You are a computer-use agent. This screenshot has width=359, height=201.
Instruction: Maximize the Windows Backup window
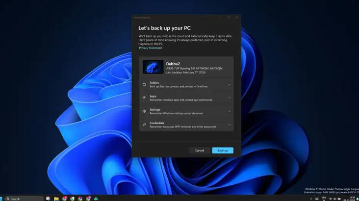(229, 17)
